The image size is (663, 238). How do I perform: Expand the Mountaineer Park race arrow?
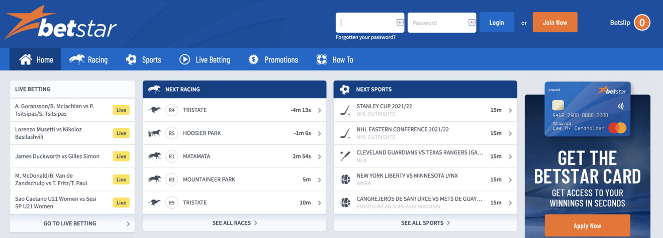click(319, 180)
